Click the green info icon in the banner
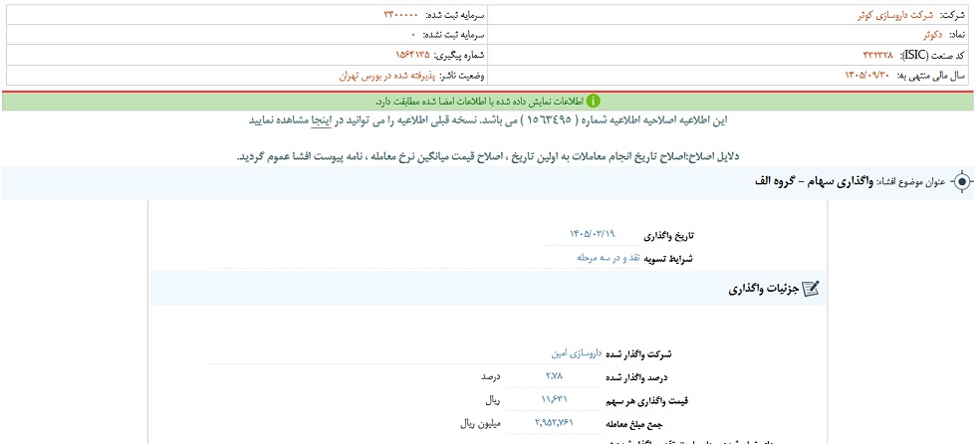Image resolution: width=978 pixels, height=444 pixels. point(593,101)
